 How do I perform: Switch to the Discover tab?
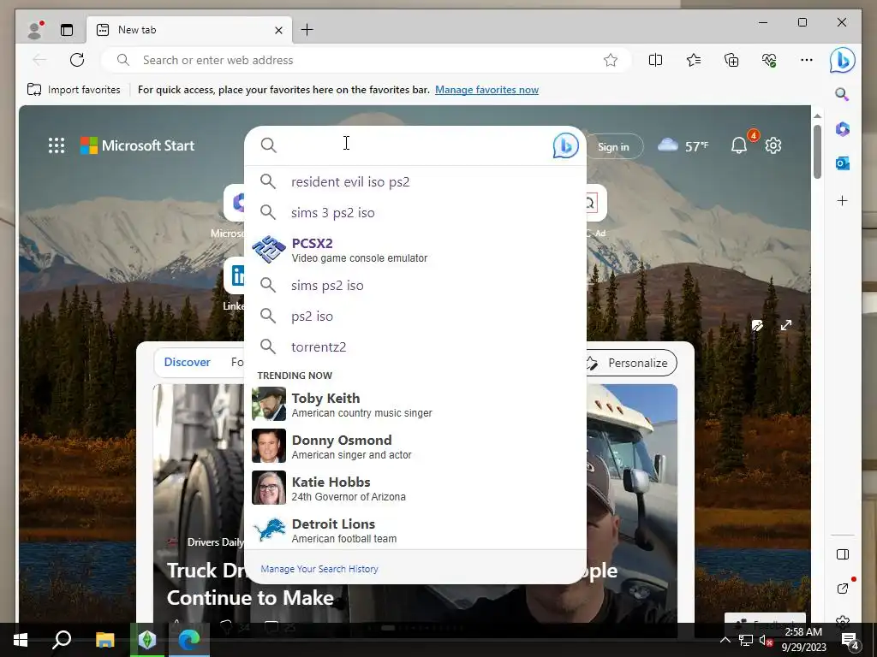(x=187, y=362)
